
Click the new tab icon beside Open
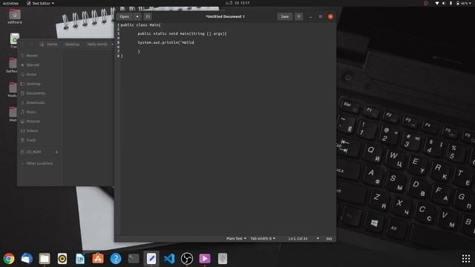coord(148,16)
